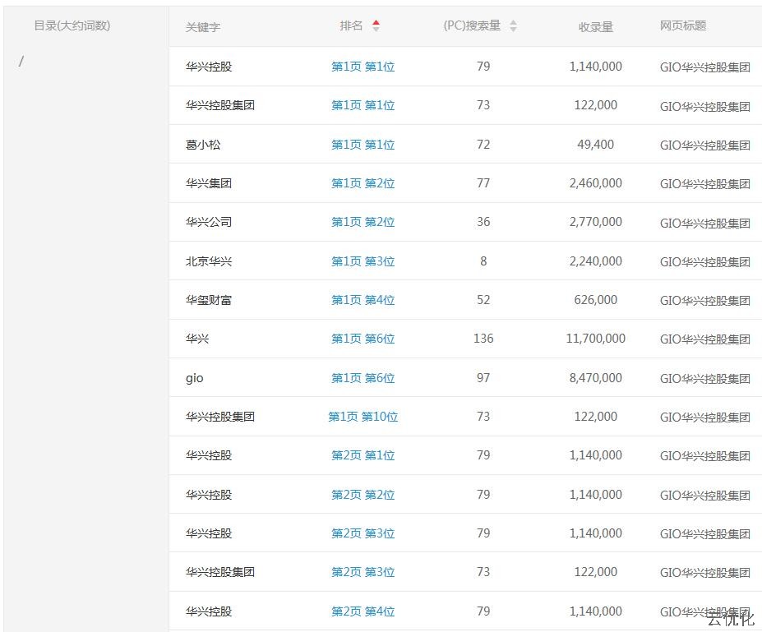Select the keyword in the 第2页 第1位 row
Viewport: 762px width, 632px height.
point(209,455)
